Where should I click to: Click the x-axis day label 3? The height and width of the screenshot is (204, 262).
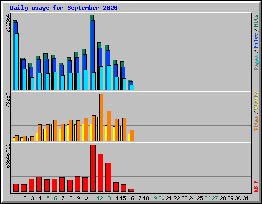click(32, 198)
